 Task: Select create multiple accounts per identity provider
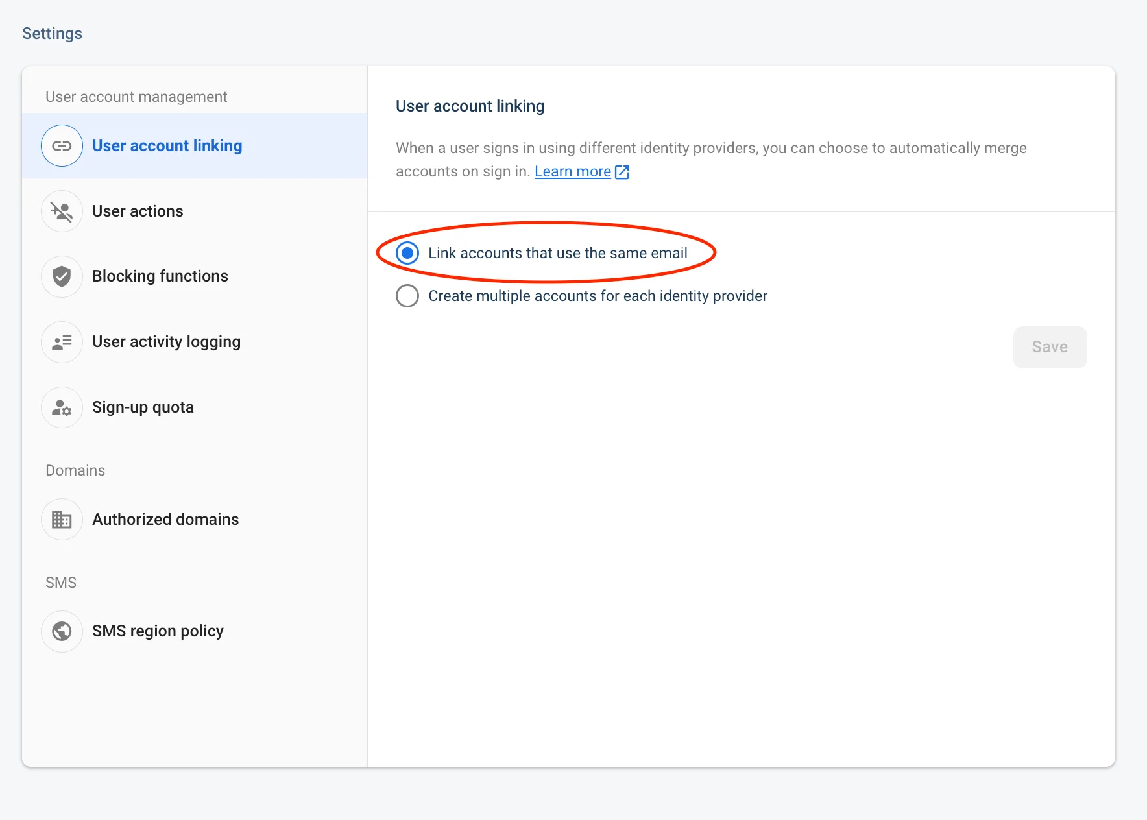(407, 296)
